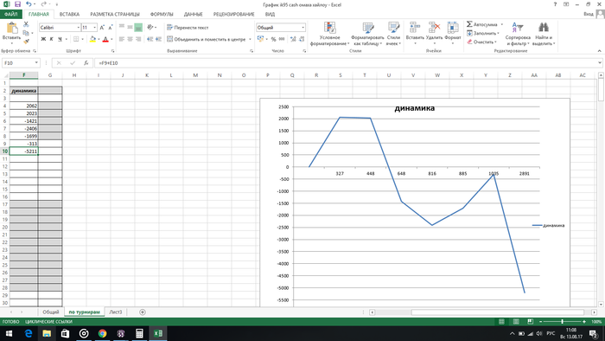Open Chrome from the taskbar
The height and width of the screenshot is (341, 605).
(x=102, y=333)
